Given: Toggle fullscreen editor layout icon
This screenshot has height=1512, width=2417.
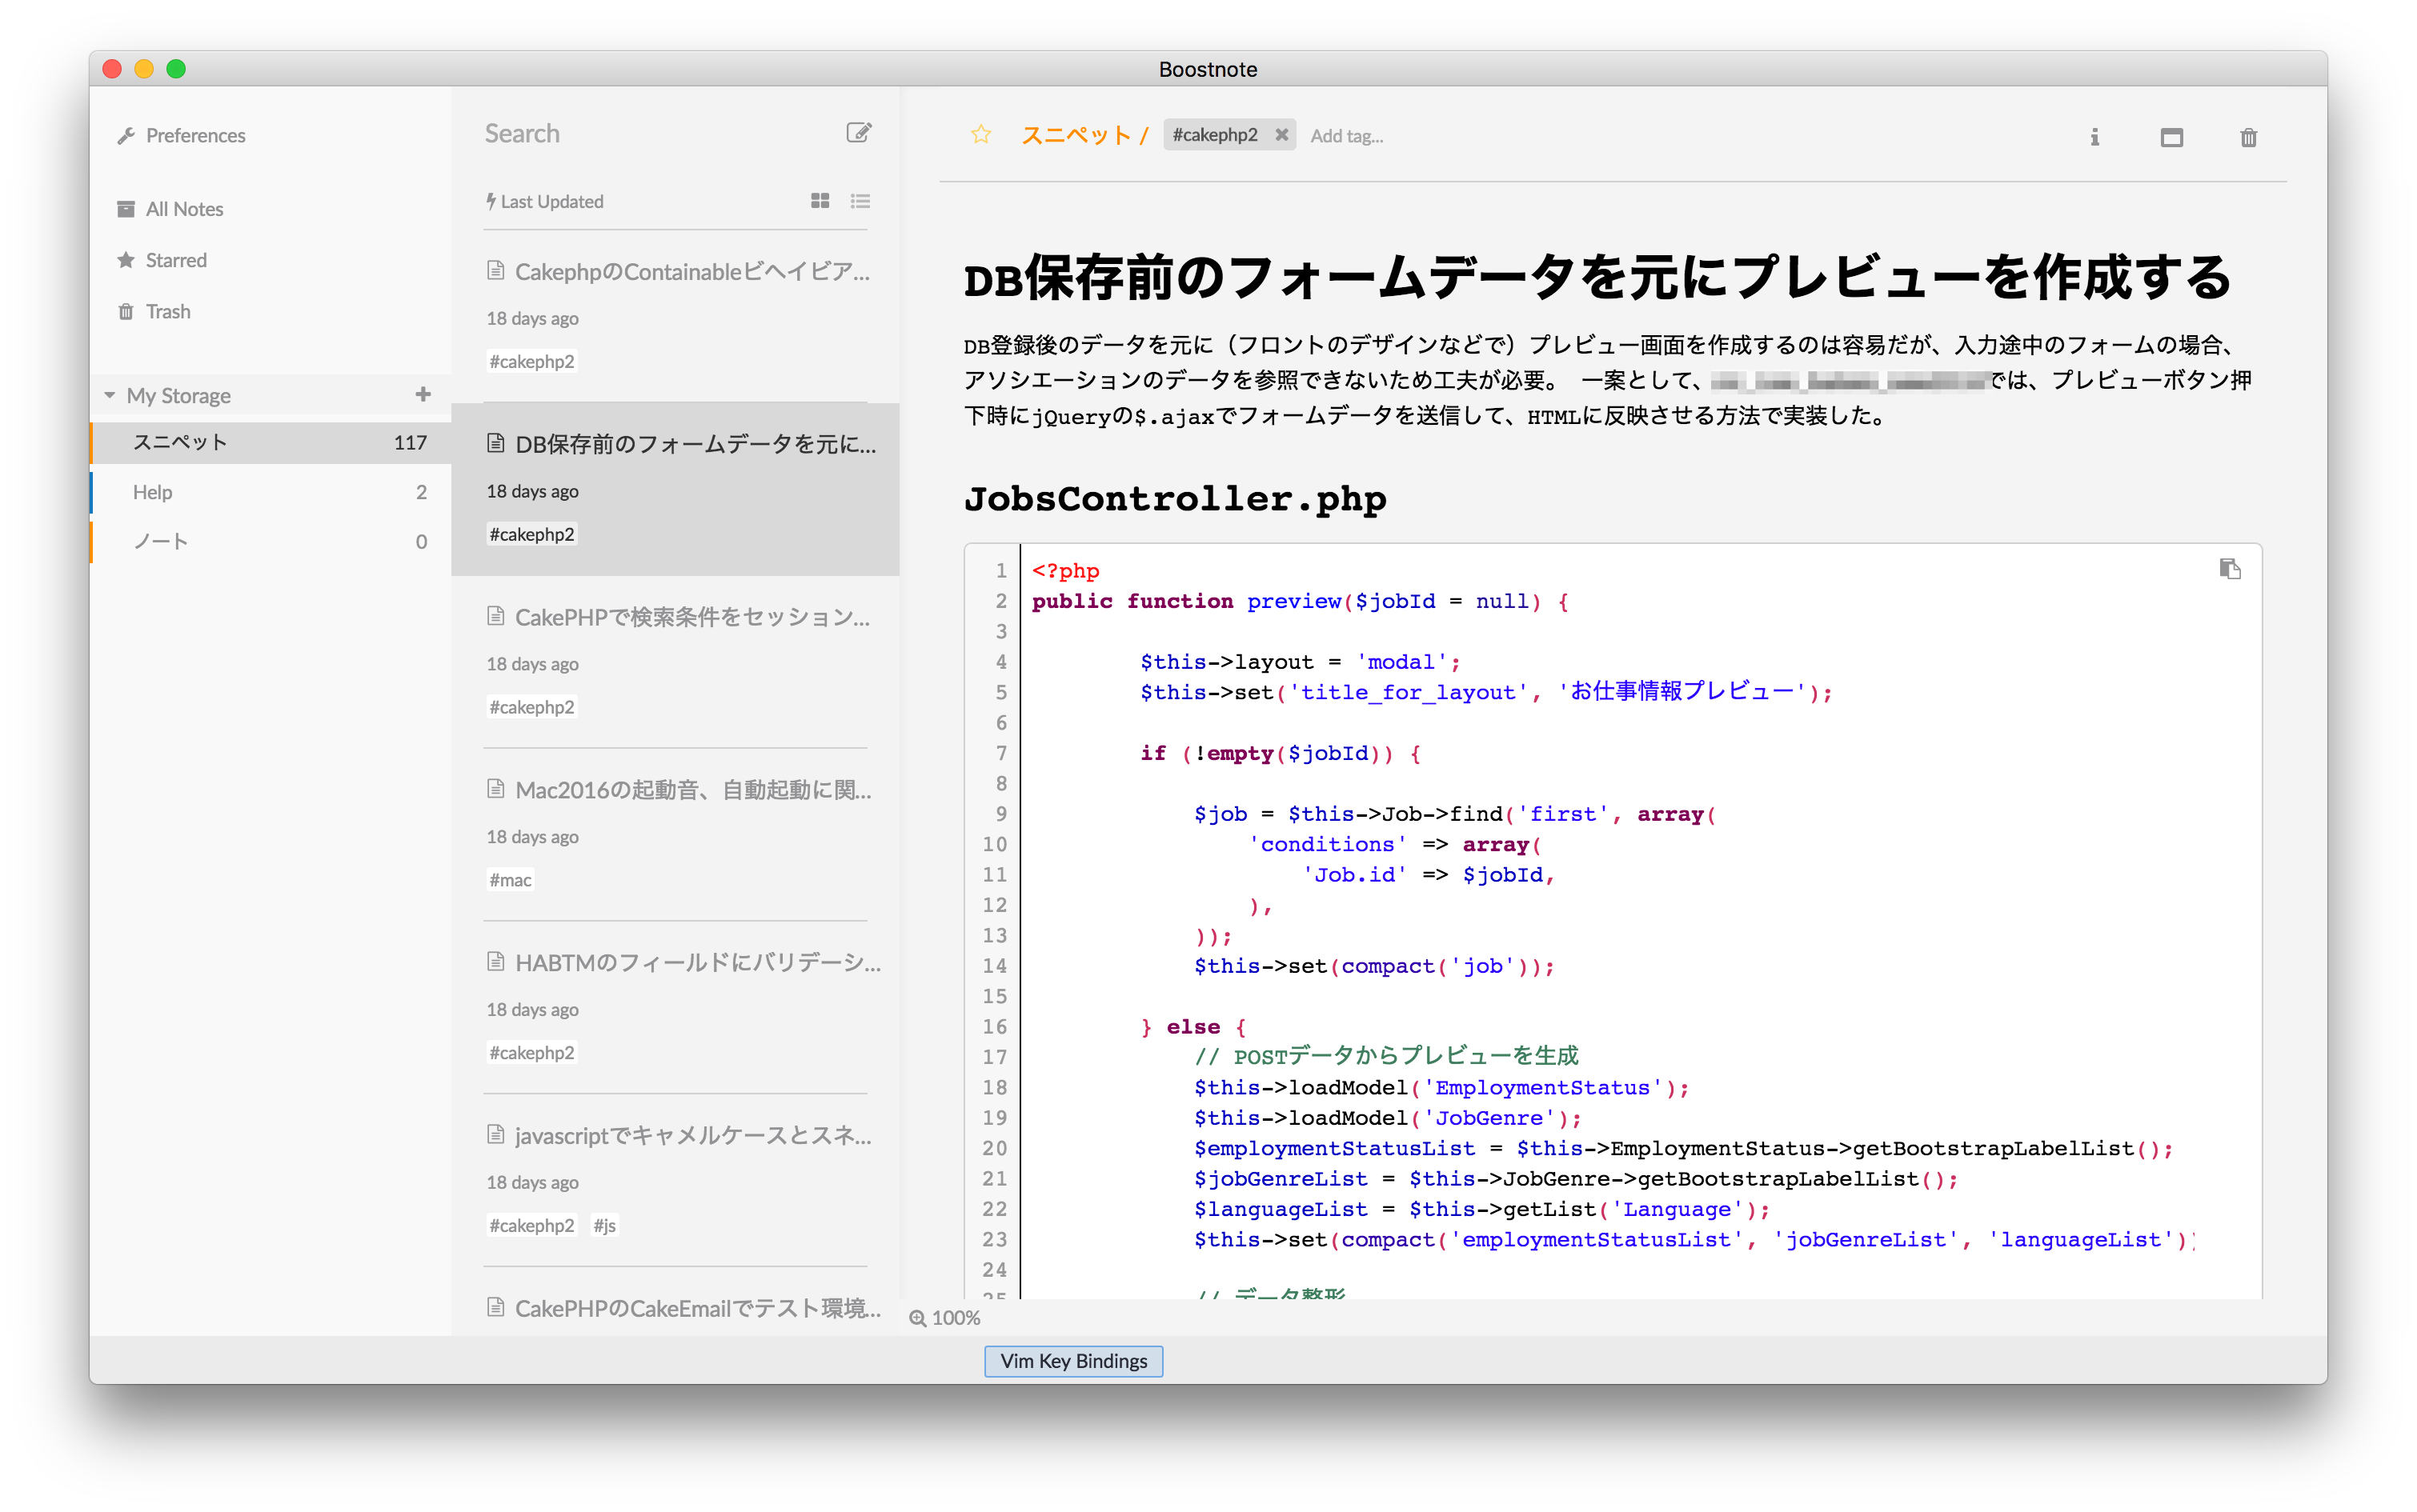Looking at the screenshot, I should [x=2170, y=138].
